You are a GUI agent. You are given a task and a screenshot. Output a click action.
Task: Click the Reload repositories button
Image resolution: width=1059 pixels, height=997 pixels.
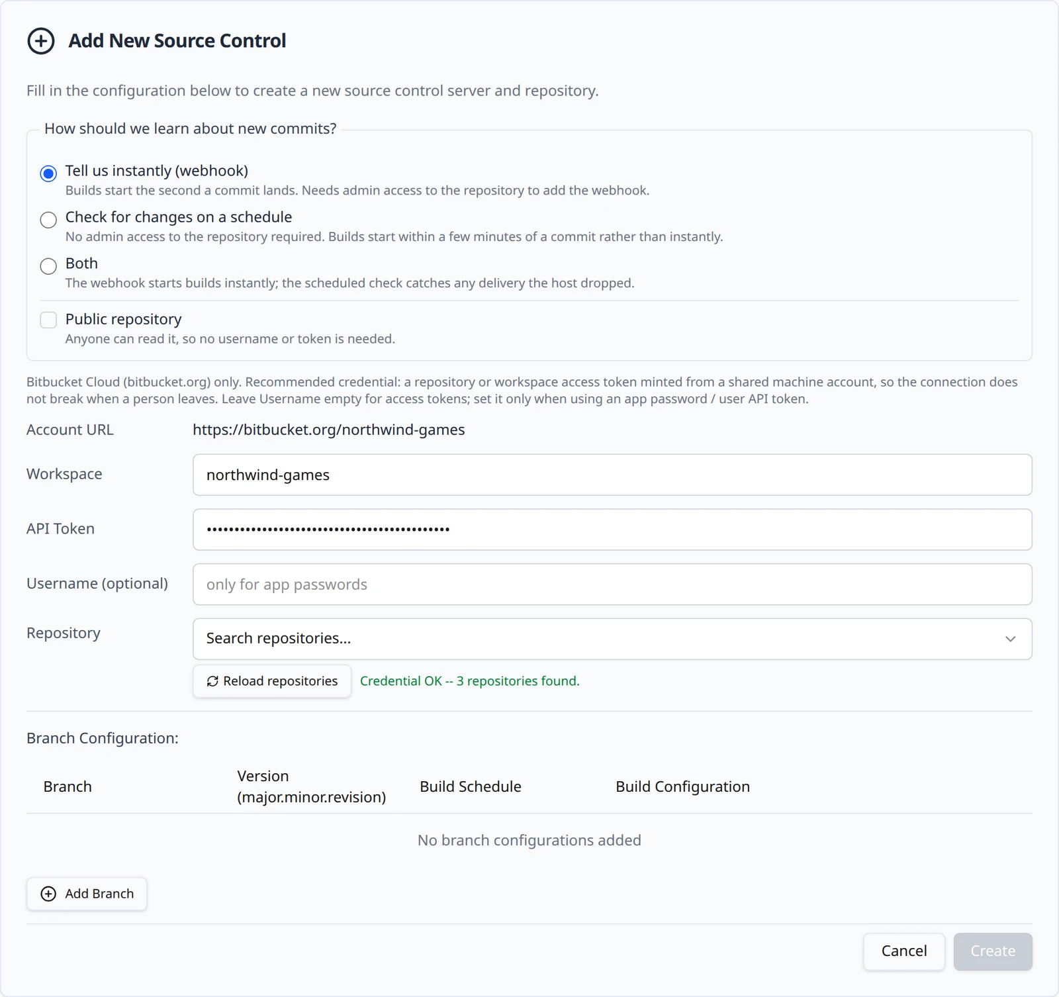(272, 681)
